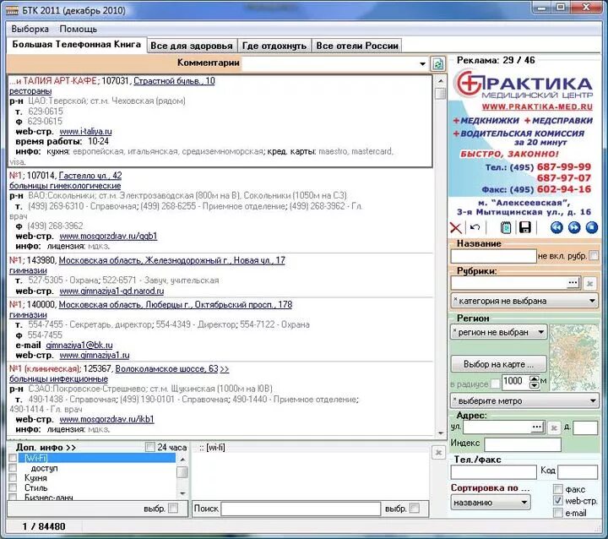Open the Помощь menu
The width and height of the screenshot is (608, 539).
point(79,29)
